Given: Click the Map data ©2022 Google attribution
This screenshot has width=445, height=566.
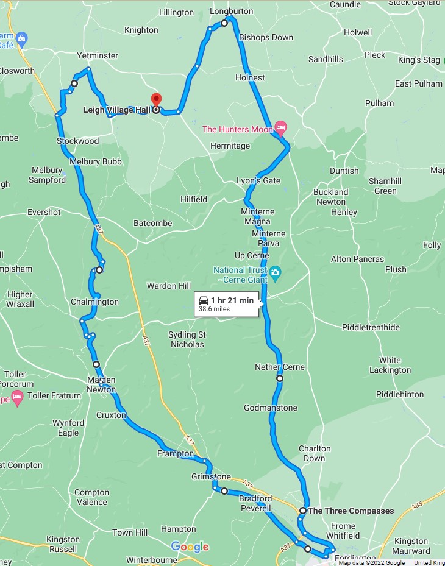Looking at the screenshot, I should pos(372,562).
